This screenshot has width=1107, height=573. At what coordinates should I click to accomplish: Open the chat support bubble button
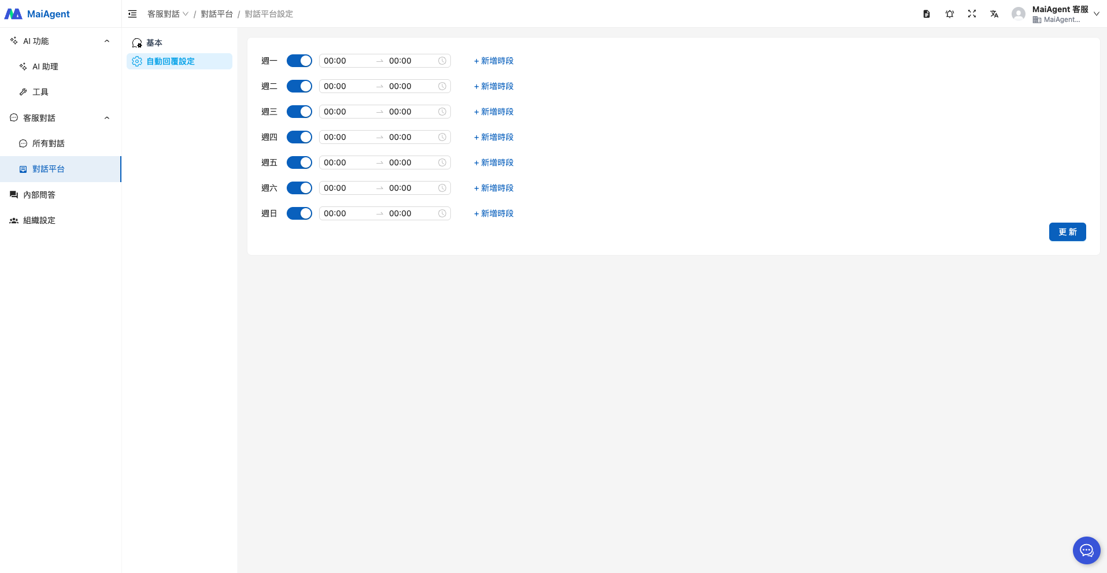(1086, 550)
